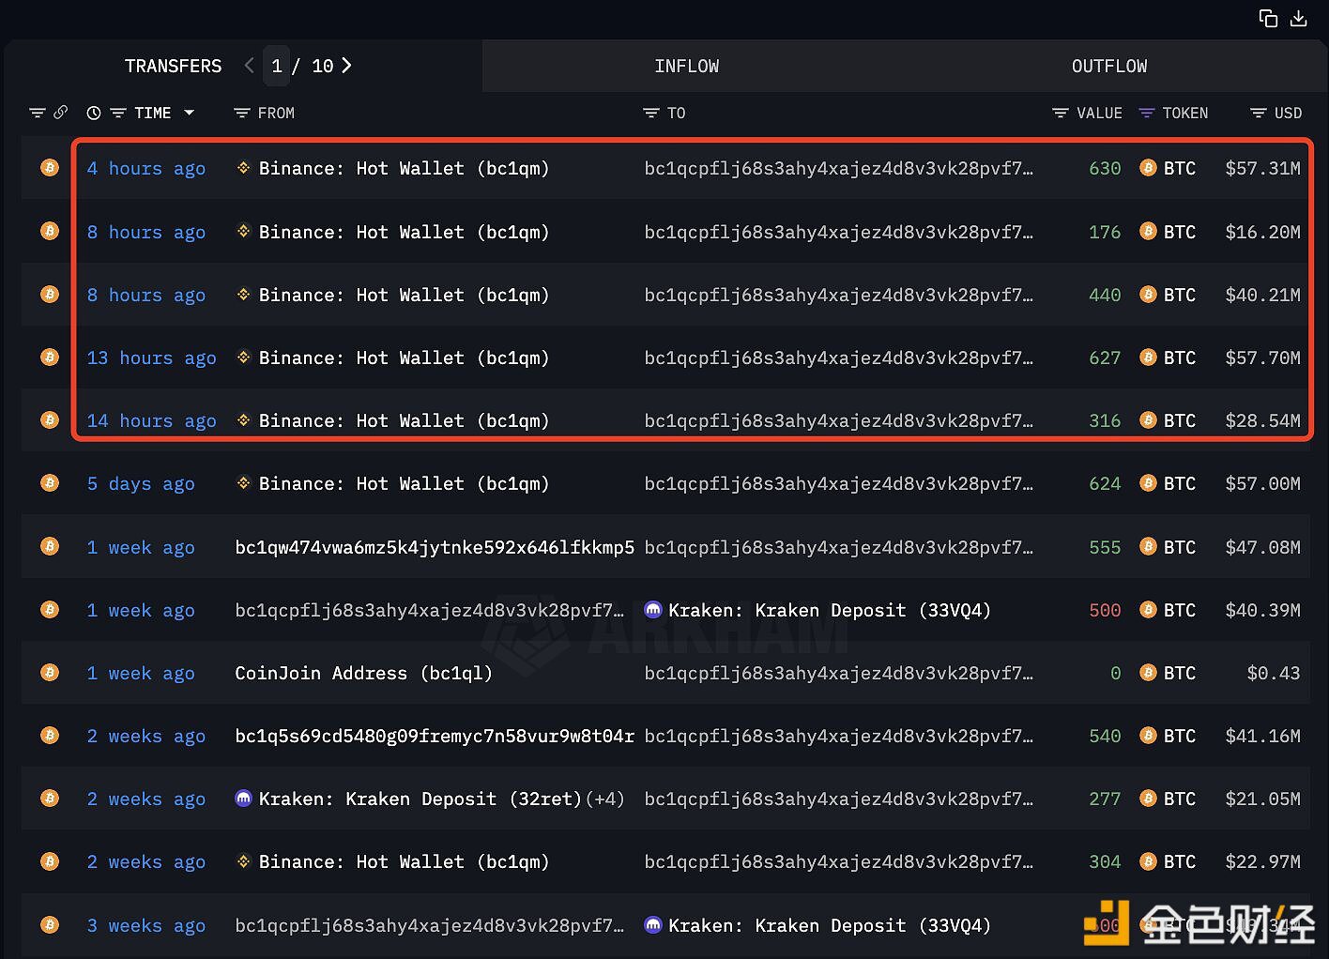Go to previous transfers page
Viewport: 1329px width, 959px height.
click(x=249, y=66)
